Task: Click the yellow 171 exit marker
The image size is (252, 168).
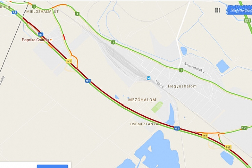Action: pyautogui.click(x=69, y=61)
